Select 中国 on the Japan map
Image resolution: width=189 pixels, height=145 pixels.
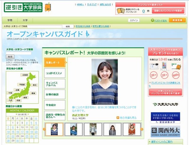[10, 93]
